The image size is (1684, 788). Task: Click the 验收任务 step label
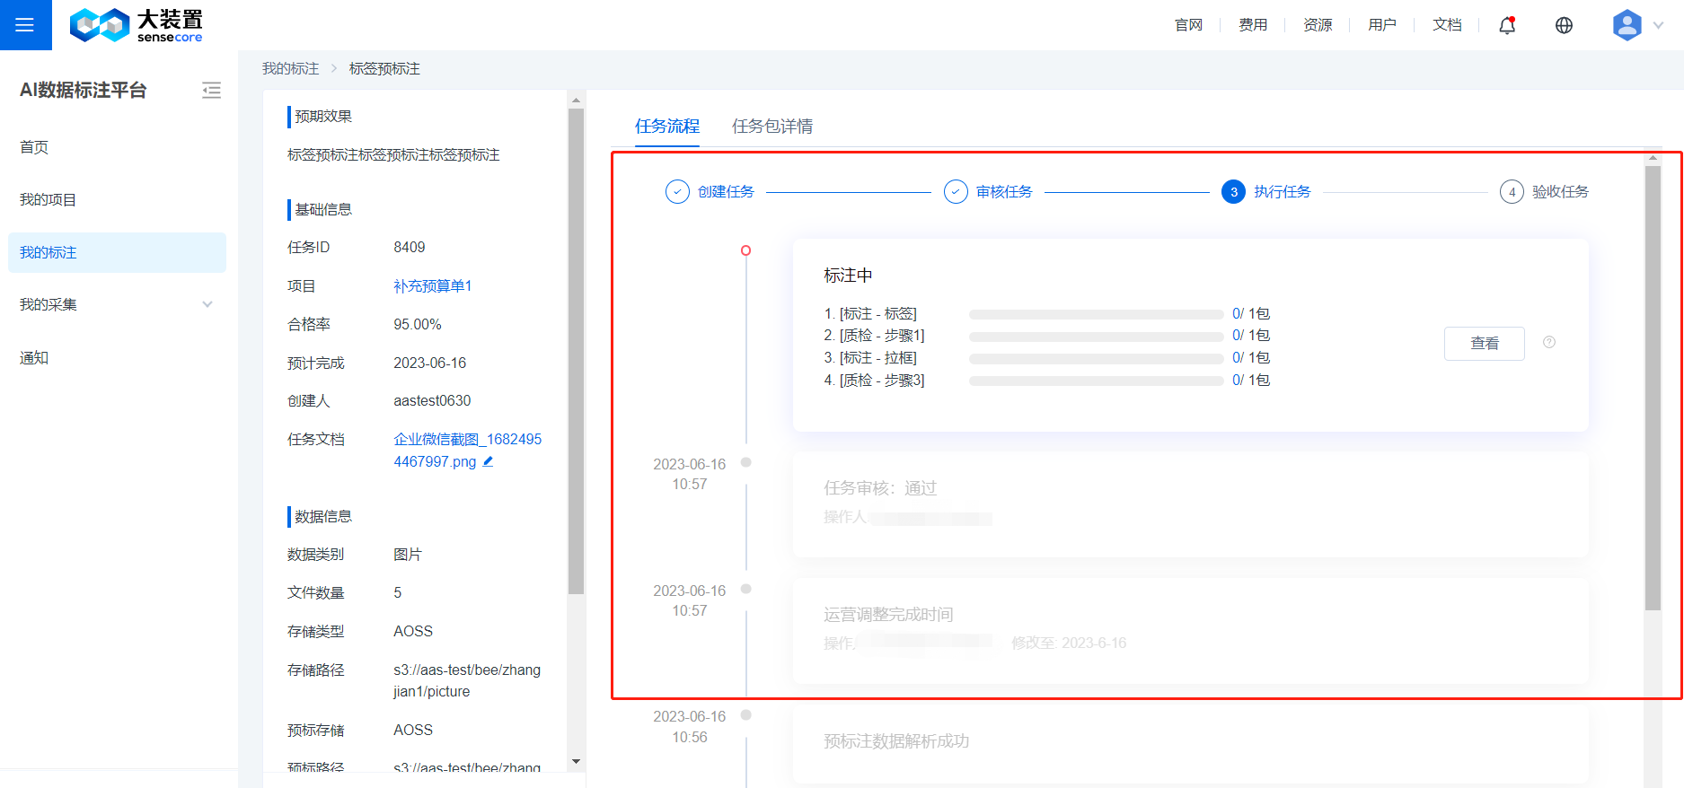tap(1560, 192)
